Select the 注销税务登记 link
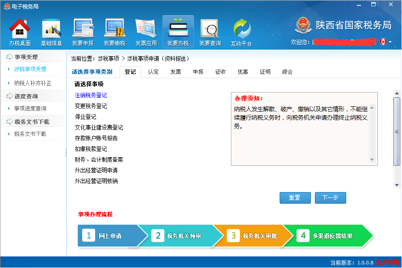This screenshot has height=268, width=402. [x=91, y=95]
